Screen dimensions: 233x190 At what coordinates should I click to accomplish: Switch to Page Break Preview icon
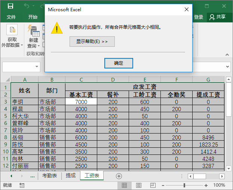[153, 185]
